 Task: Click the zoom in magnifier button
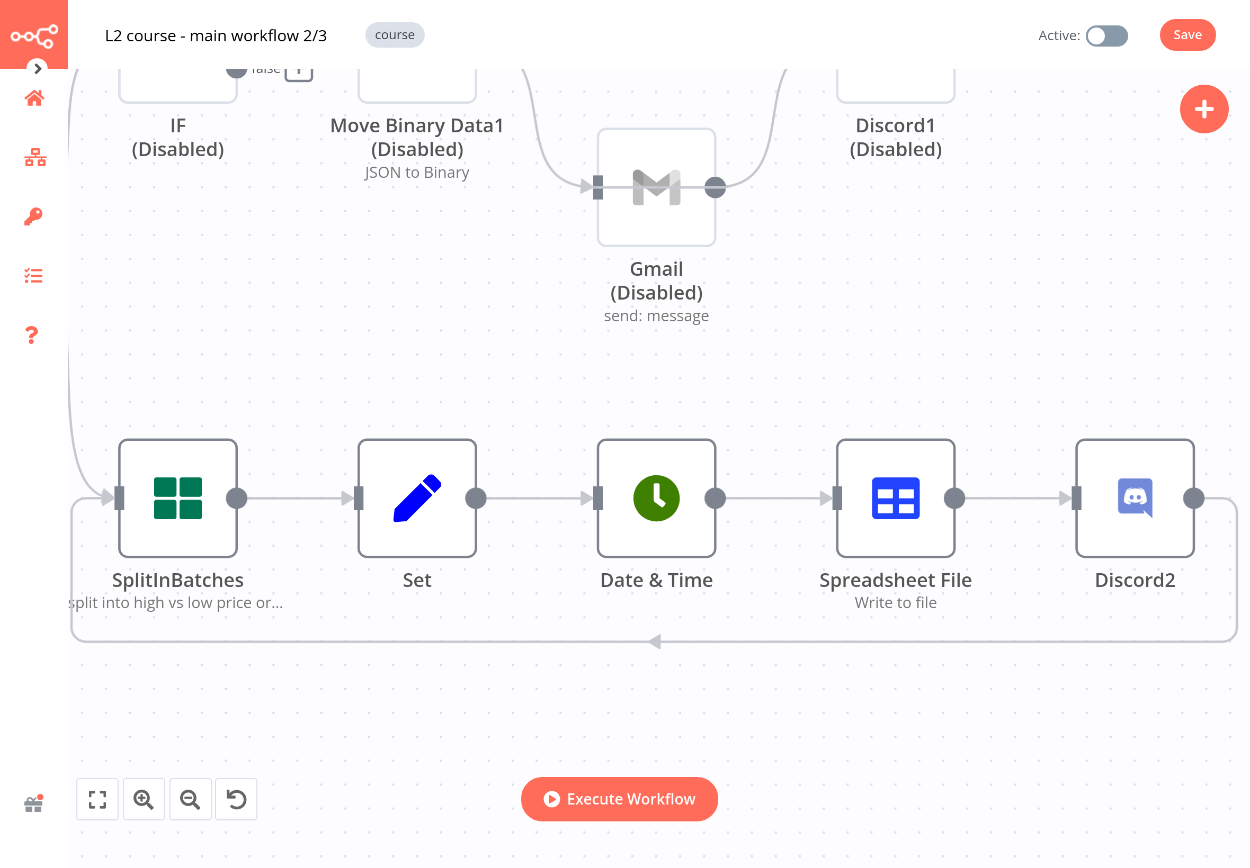coord(144,799)
